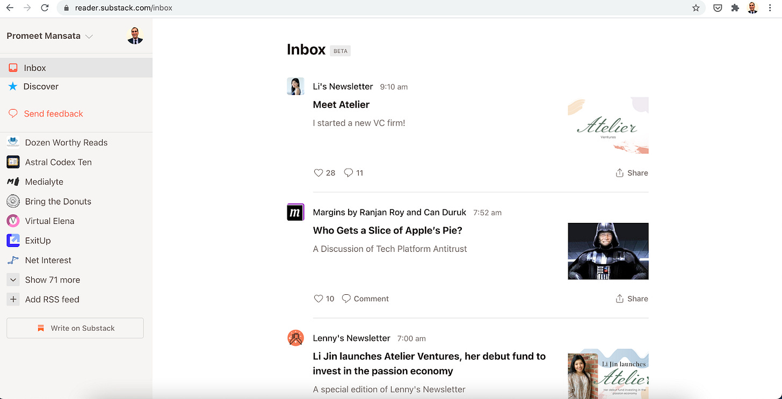Open comments on Meet Atelier post

(x=353, y=173)
